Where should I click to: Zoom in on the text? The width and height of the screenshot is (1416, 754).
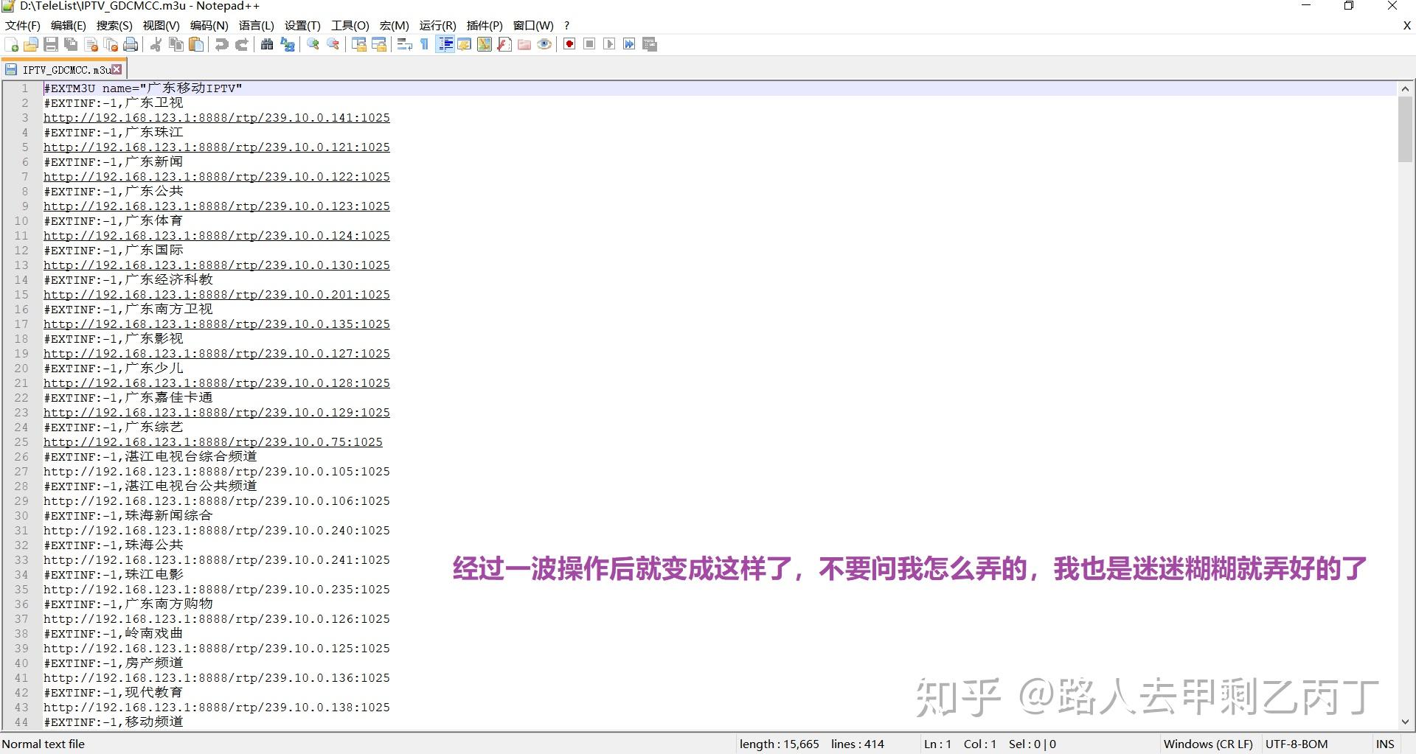[313, 44]
